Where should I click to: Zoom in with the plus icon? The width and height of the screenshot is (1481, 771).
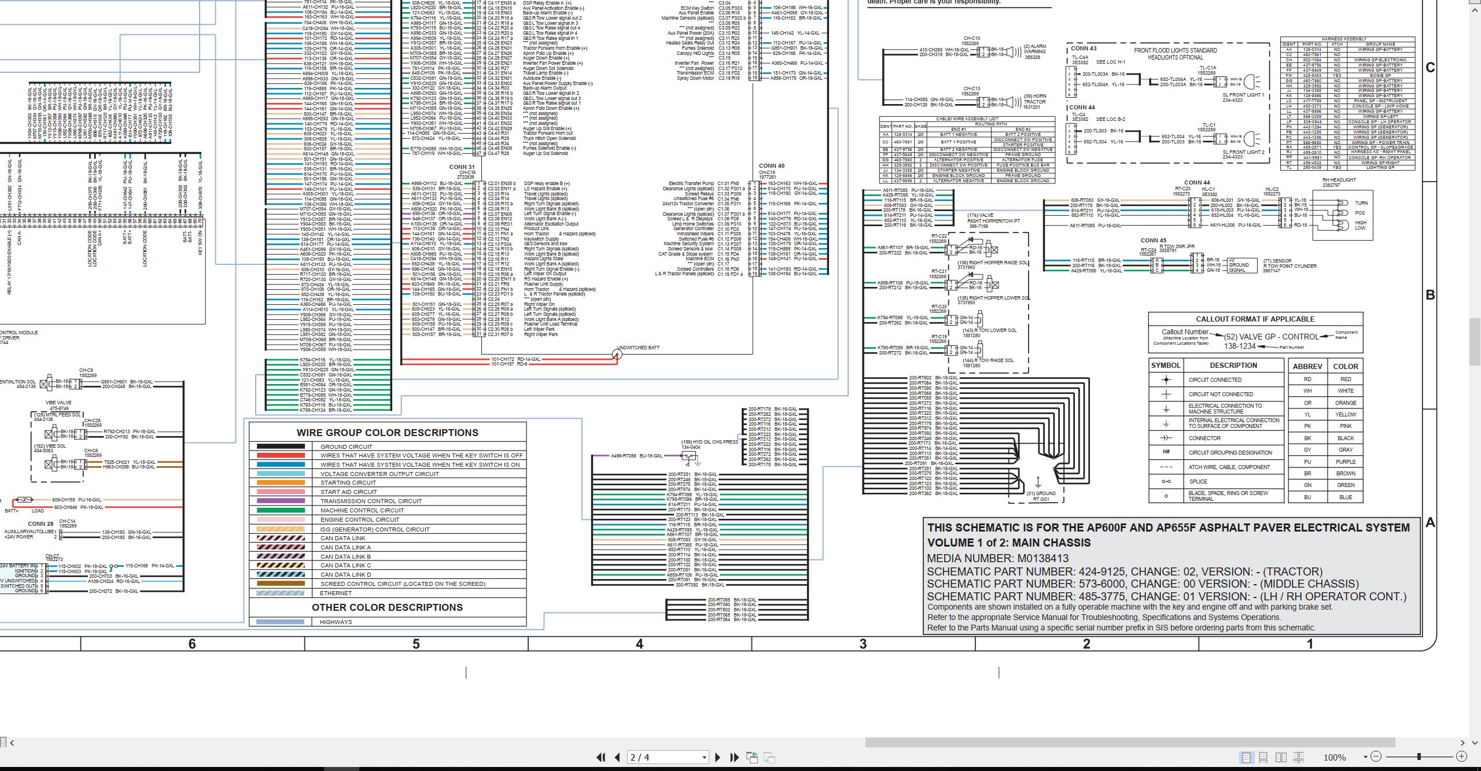pyautogui.click(x=1461, y=757)
